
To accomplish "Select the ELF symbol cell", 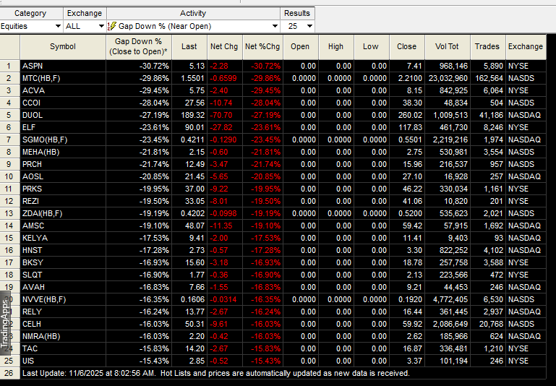I will pyautogui.click(x=63, y=128).
